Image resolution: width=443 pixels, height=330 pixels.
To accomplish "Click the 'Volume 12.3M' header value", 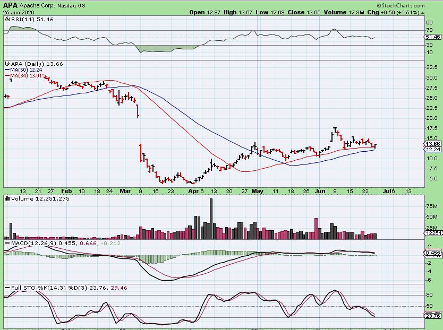I will click(344, 12).
